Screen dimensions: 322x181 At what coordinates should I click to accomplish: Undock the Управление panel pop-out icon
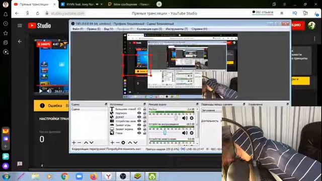coord(287,104)
